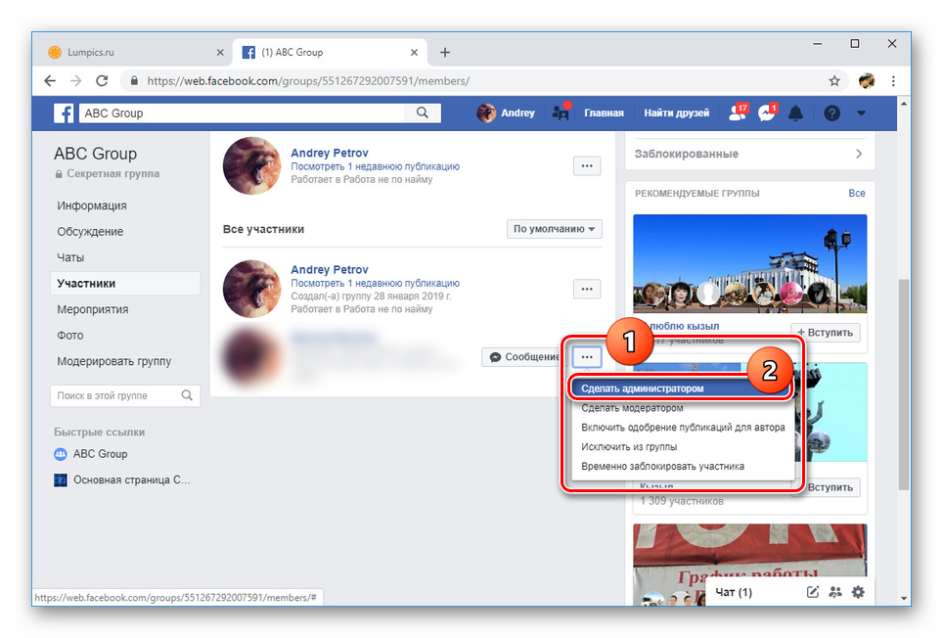Open Найти друзей in header

point(677,114)
